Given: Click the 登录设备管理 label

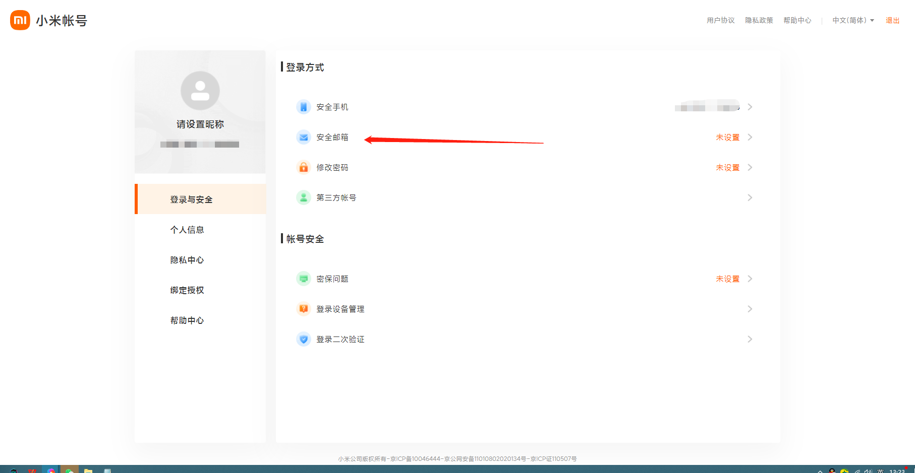Looking at the screenshot, I should pyautogui.click(x=340, y=309).
